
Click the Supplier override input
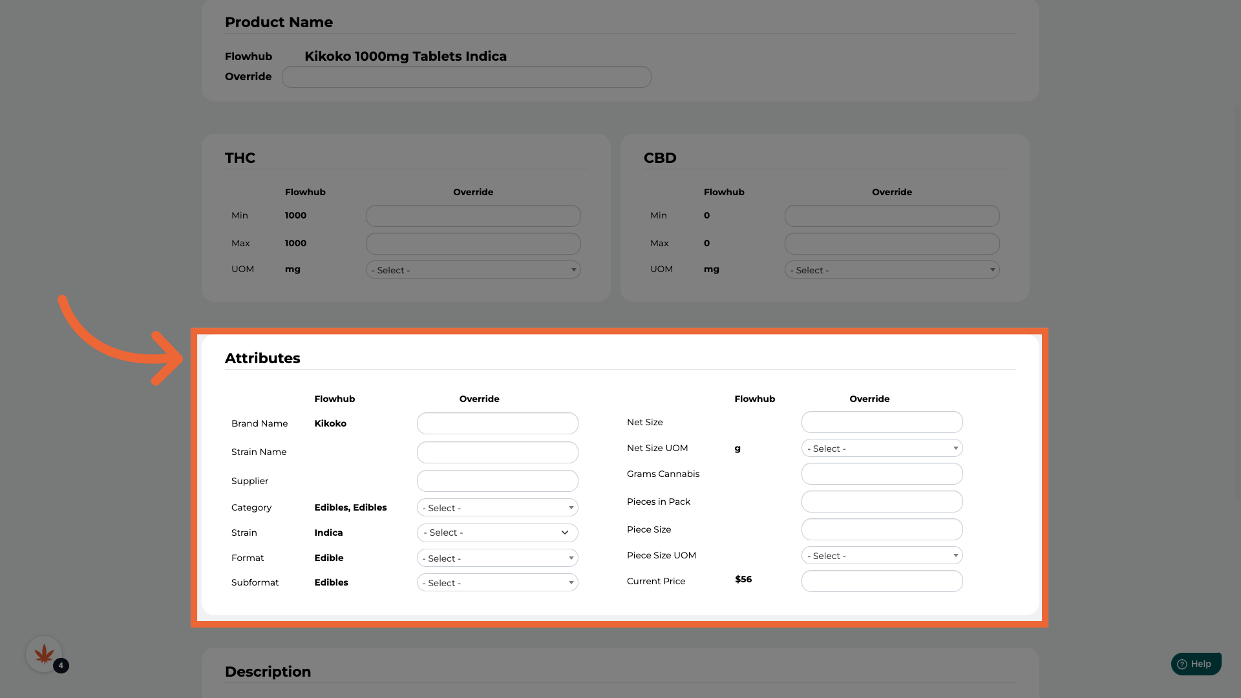497,481
